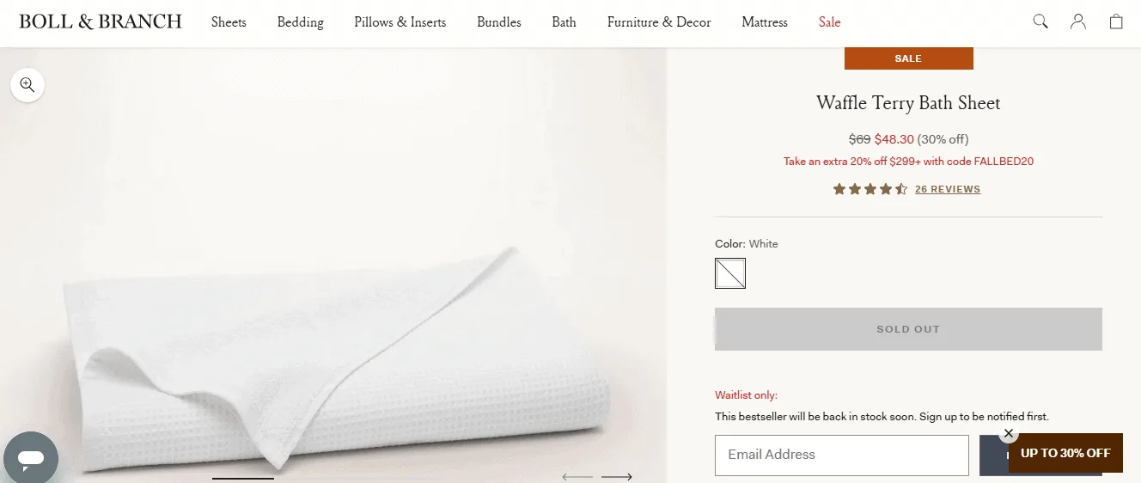The width and height of the screenshot is (1141, 483).
Task: Show next product image arrow
Action: click(x=617, y=476)
